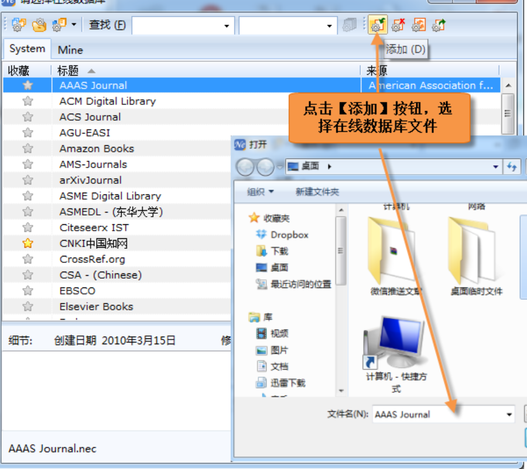This screenshot has width=527, height=469.
Task: Open the second search combo box
Action: 288,26
